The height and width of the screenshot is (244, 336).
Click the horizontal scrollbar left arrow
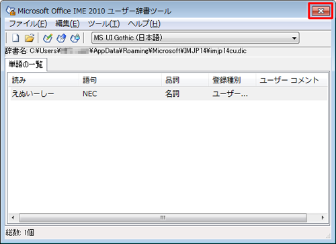click(x=13, y=218)
